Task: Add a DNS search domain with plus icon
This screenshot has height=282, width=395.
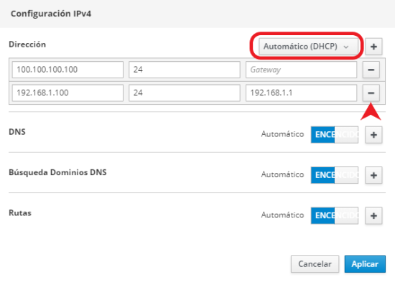Action: [373, 175]
